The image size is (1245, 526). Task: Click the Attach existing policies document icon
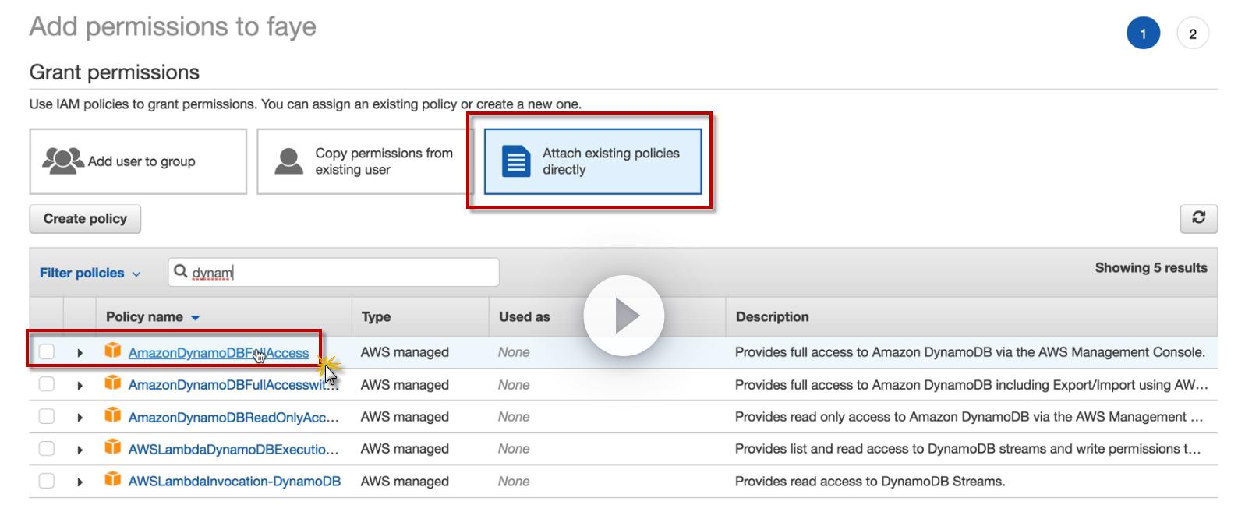[x=516, y=161]
